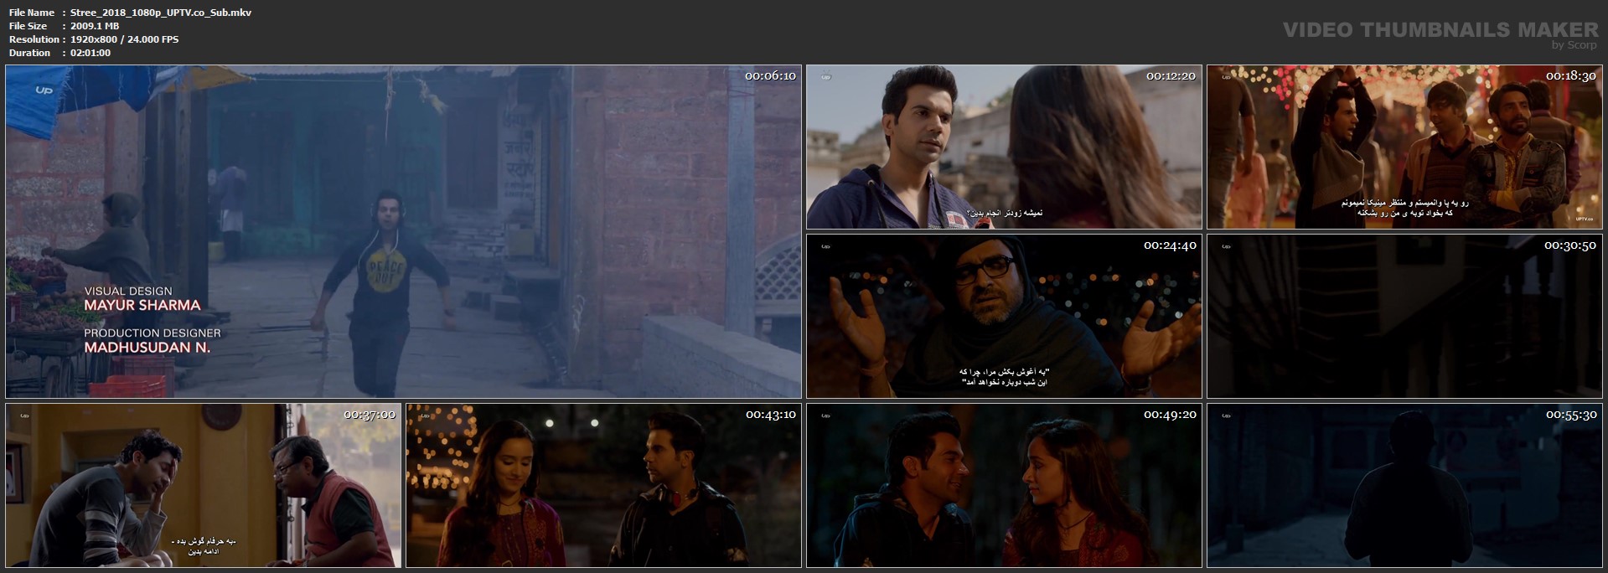Click the UPTV.co mark in the 00:18:30 frame

coord(1584,218)
